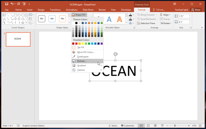Open the Developer tab

(x=126, y=10)
